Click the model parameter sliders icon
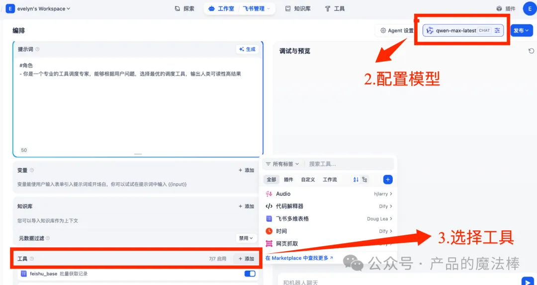537x285 pixels. (x=497, y=30)
